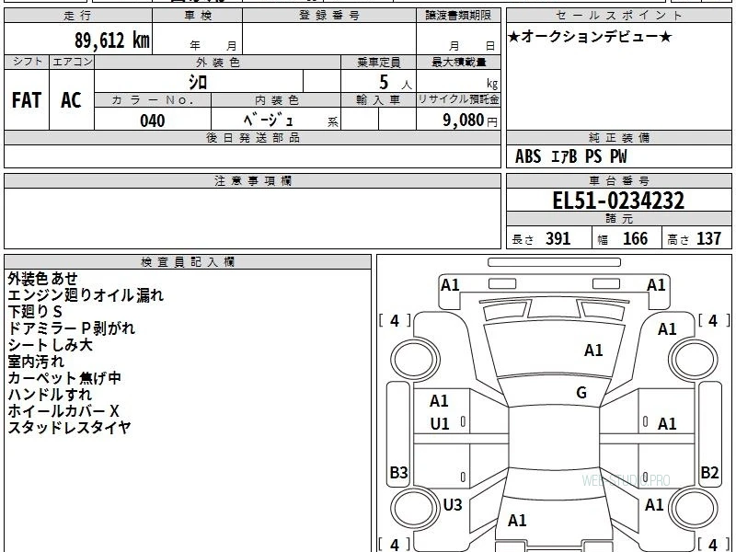Click the ★オークションデビュー★ sales note

click(590, 37)
